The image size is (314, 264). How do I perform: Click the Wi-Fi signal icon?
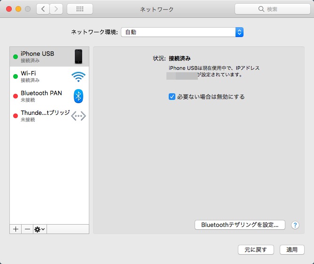pos(78,76)
